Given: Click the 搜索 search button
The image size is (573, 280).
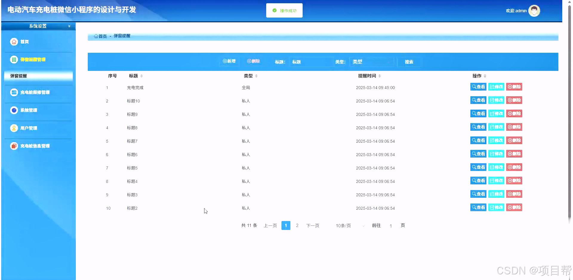Looking at the screenshot, I should [x=409, y=62].
